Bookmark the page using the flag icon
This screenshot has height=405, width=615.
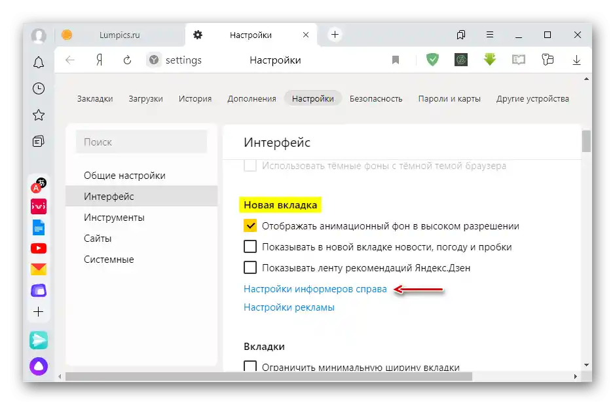click(396, 60)
